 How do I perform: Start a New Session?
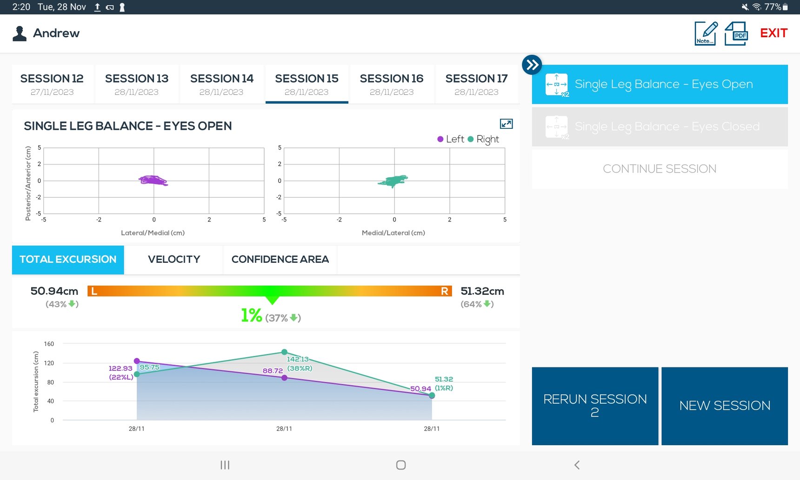pyautogui.click(x=724, y=406)
